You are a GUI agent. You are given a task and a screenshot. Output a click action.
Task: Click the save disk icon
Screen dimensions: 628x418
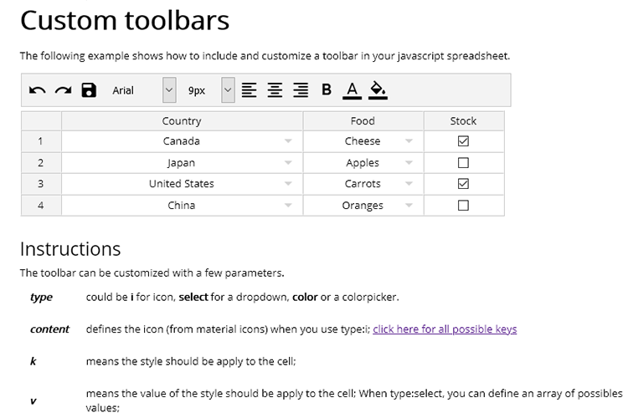[x=89, y=90]
